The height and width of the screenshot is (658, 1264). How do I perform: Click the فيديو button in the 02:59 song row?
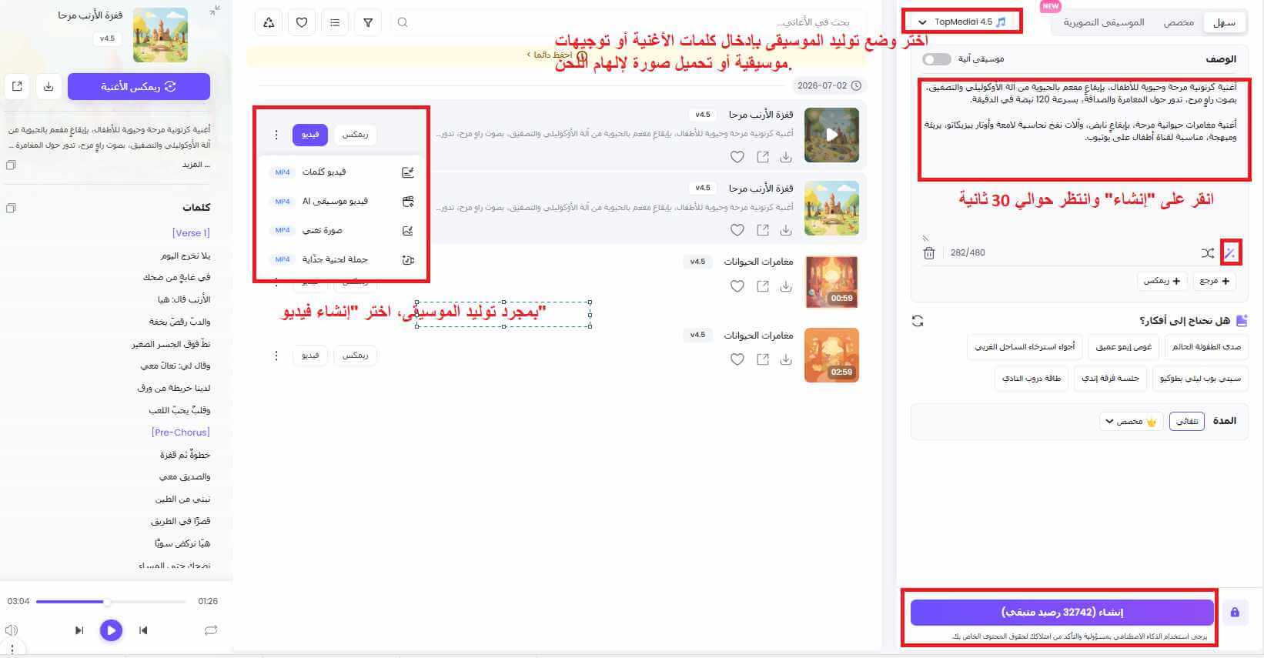point(310,356)
